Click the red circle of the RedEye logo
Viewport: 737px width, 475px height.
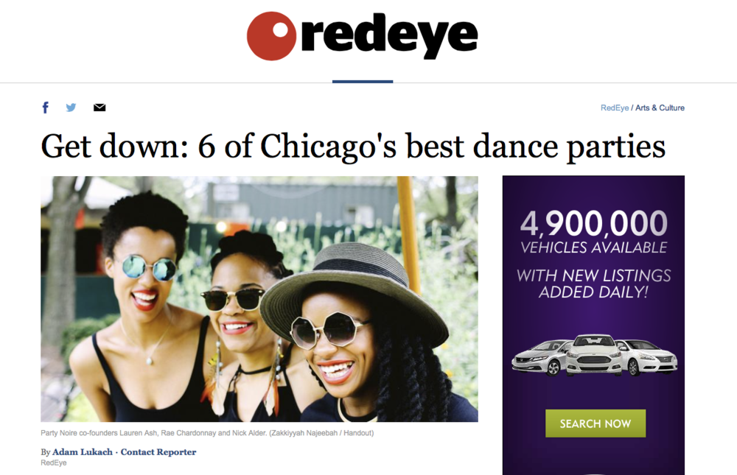coord(271,35)
